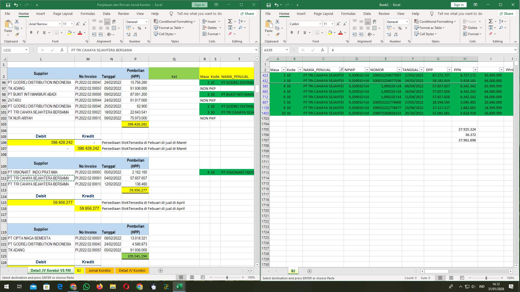Open WhatsApp from the taskbar

click(86, 286)
